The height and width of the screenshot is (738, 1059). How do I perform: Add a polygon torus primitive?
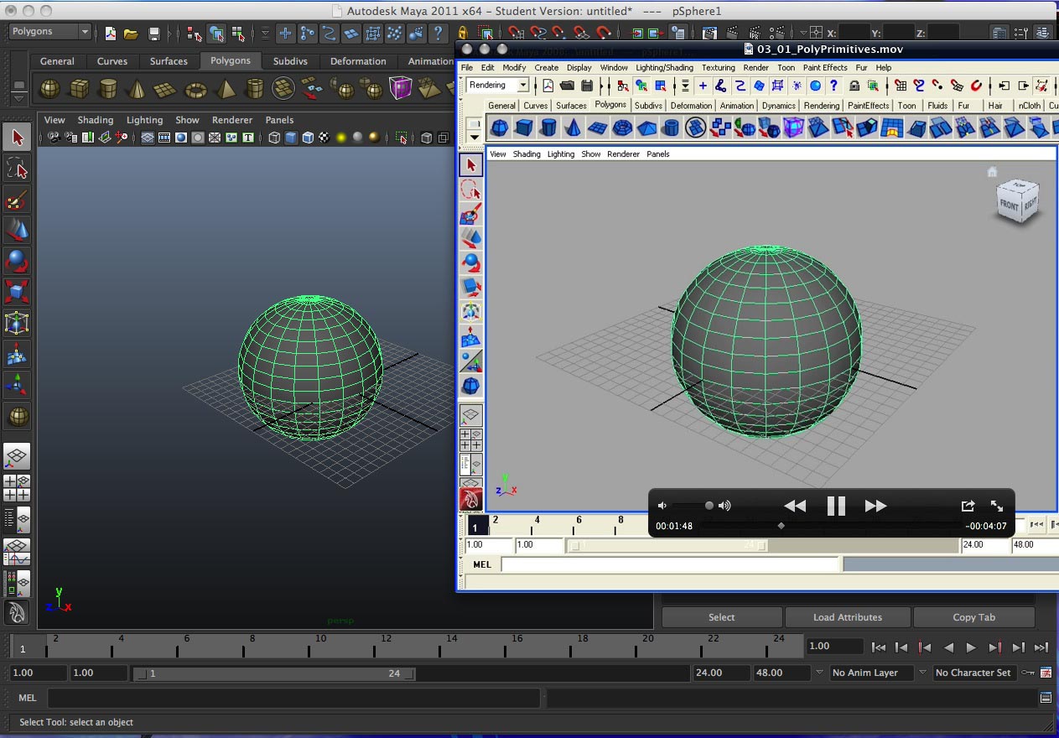[x=195, y=88]
